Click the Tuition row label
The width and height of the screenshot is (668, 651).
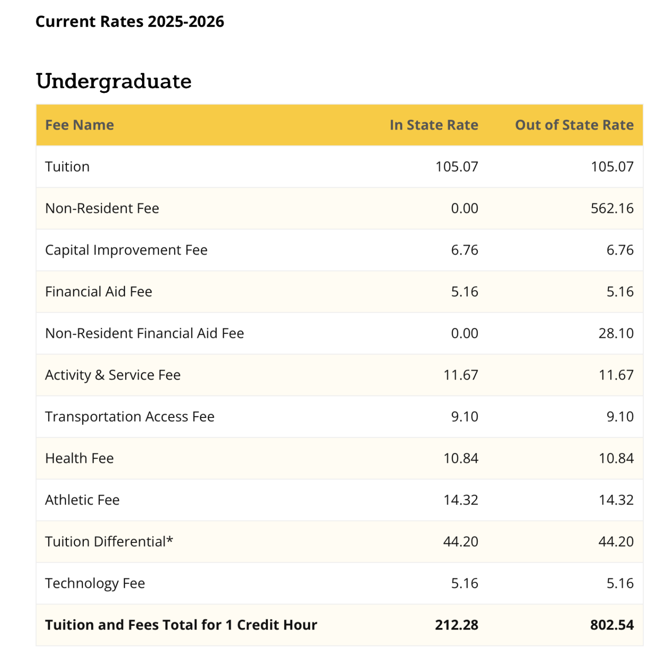pos(67,167)
